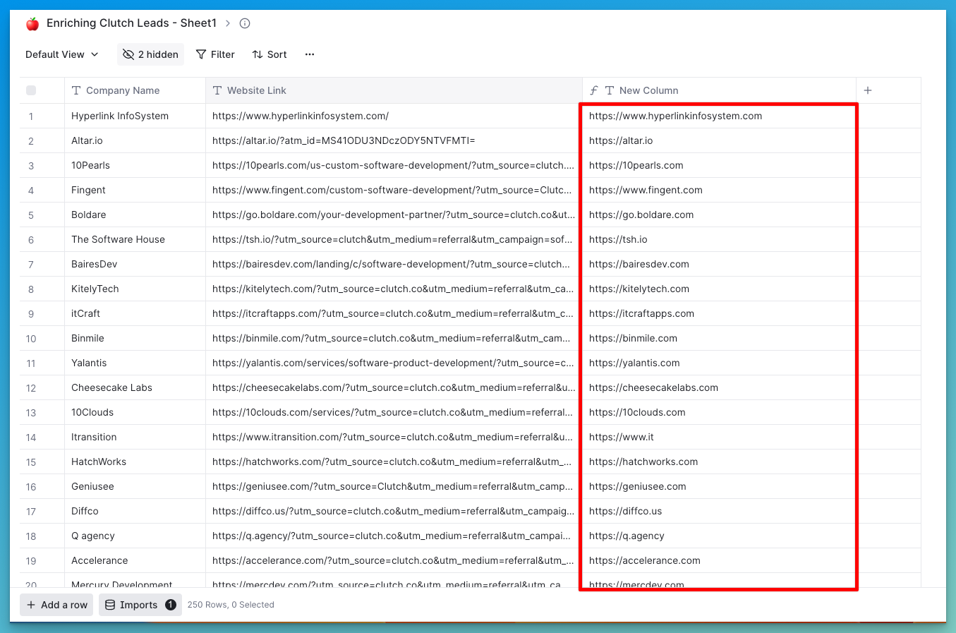Select the Geniusee company cell
This screenshot has width=956, height=633.
(135, 486)
